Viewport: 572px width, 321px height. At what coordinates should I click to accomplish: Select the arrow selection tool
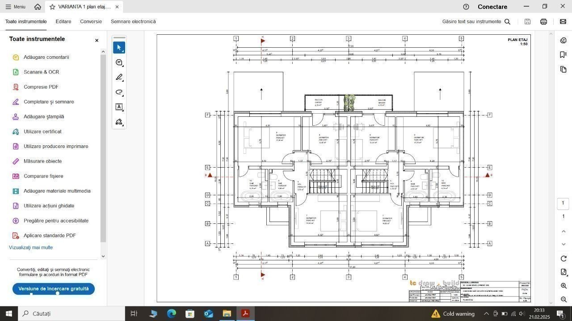[x=119, y=47]
